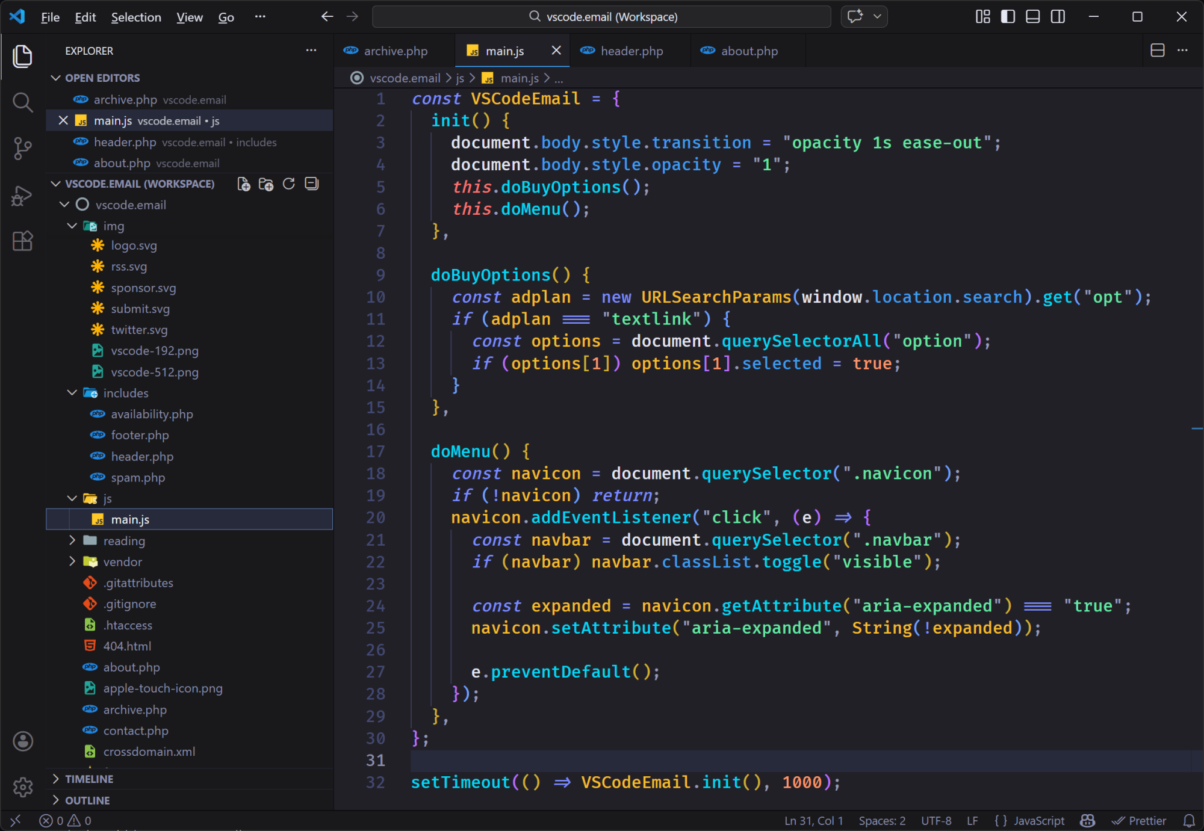Toggle the secondary sidebar control

[1058, 16]
